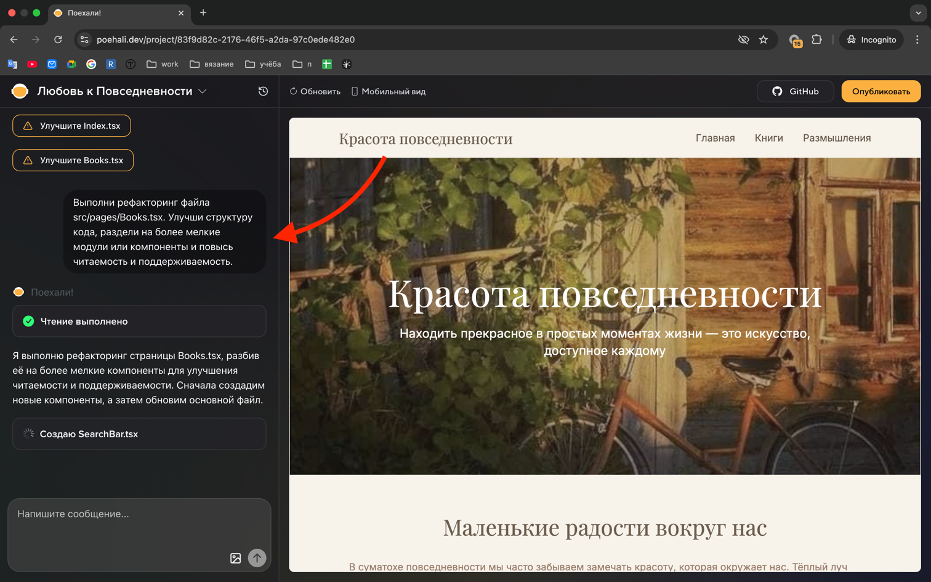The height and width of the screenshot is (582, 931).
Task: Click the Улучшите Books.tsx suggestion
Action: (73, 160)
